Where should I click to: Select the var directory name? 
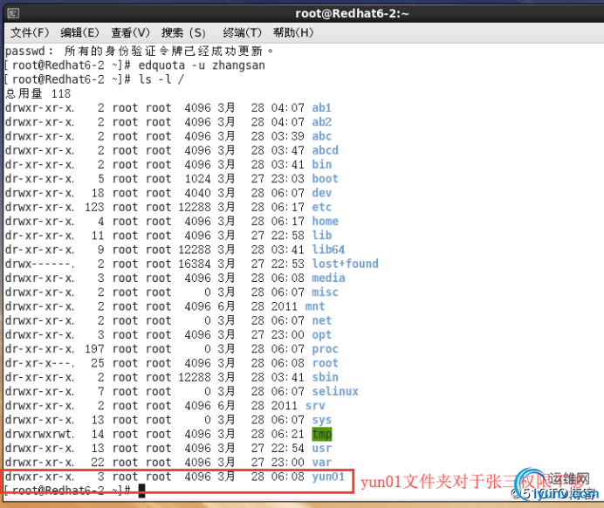click(322, 463)
